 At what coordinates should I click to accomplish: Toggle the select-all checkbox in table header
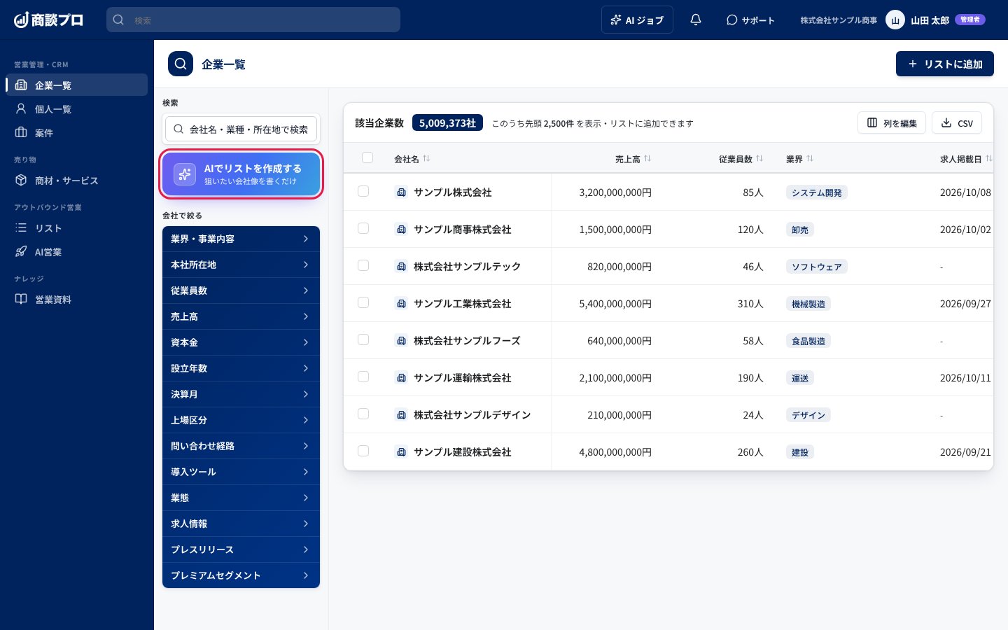coord(367,157)
